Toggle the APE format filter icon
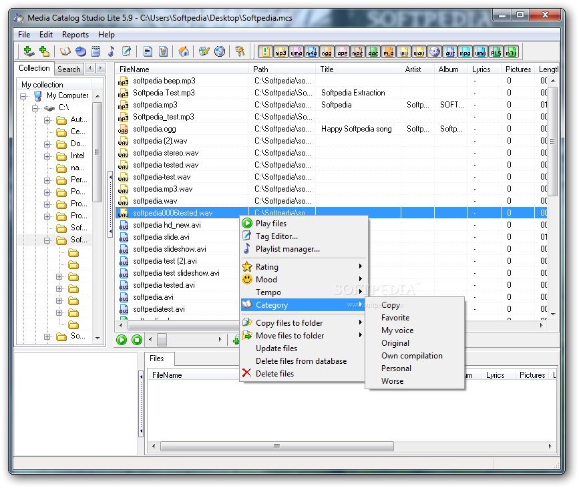 (343, 51)
